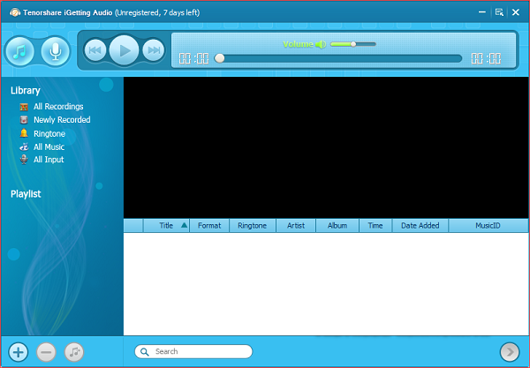
Task: Click the playback progress bar
Action: click(x=340, y=59)
